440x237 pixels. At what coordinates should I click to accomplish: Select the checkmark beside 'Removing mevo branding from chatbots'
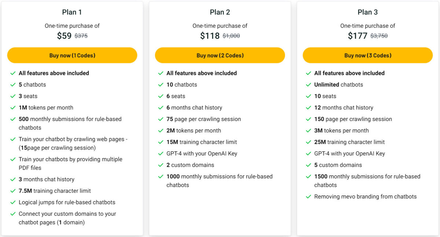[x=308, y=196]
